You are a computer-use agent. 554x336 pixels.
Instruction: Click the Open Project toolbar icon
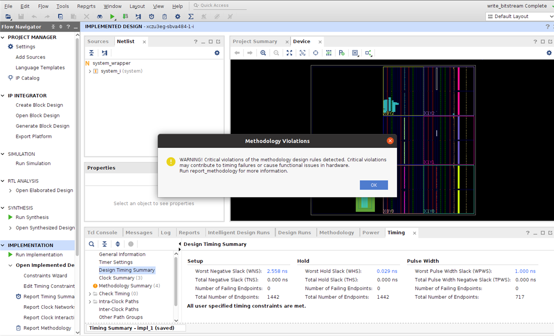point(8,17)
